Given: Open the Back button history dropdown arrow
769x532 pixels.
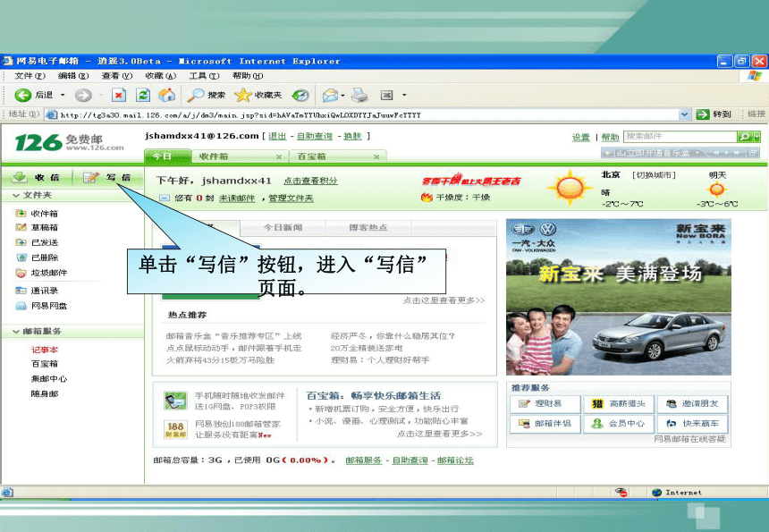Looking at the screenshot, I should pyautogui.click(x=63, y=95).
